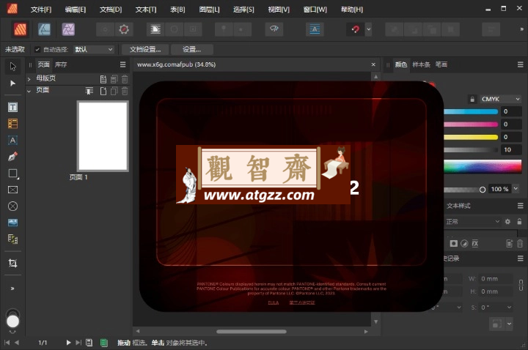Pick a colour from the spectrum bar

(483, 167)
